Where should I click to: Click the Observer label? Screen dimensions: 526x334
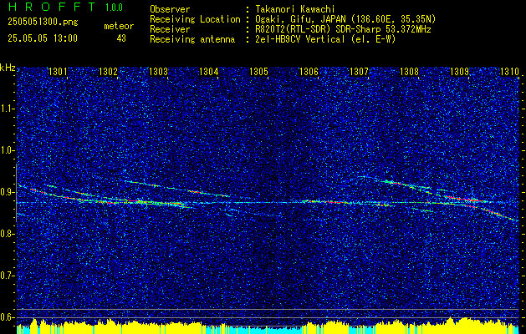coord(170,9)
